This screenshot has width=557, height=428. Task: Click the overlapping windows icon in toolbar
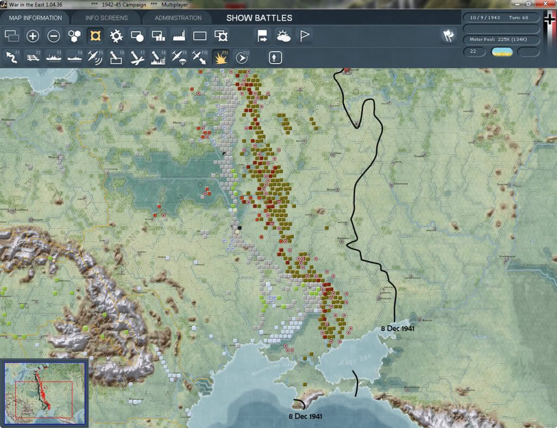(x=12, y=36)
